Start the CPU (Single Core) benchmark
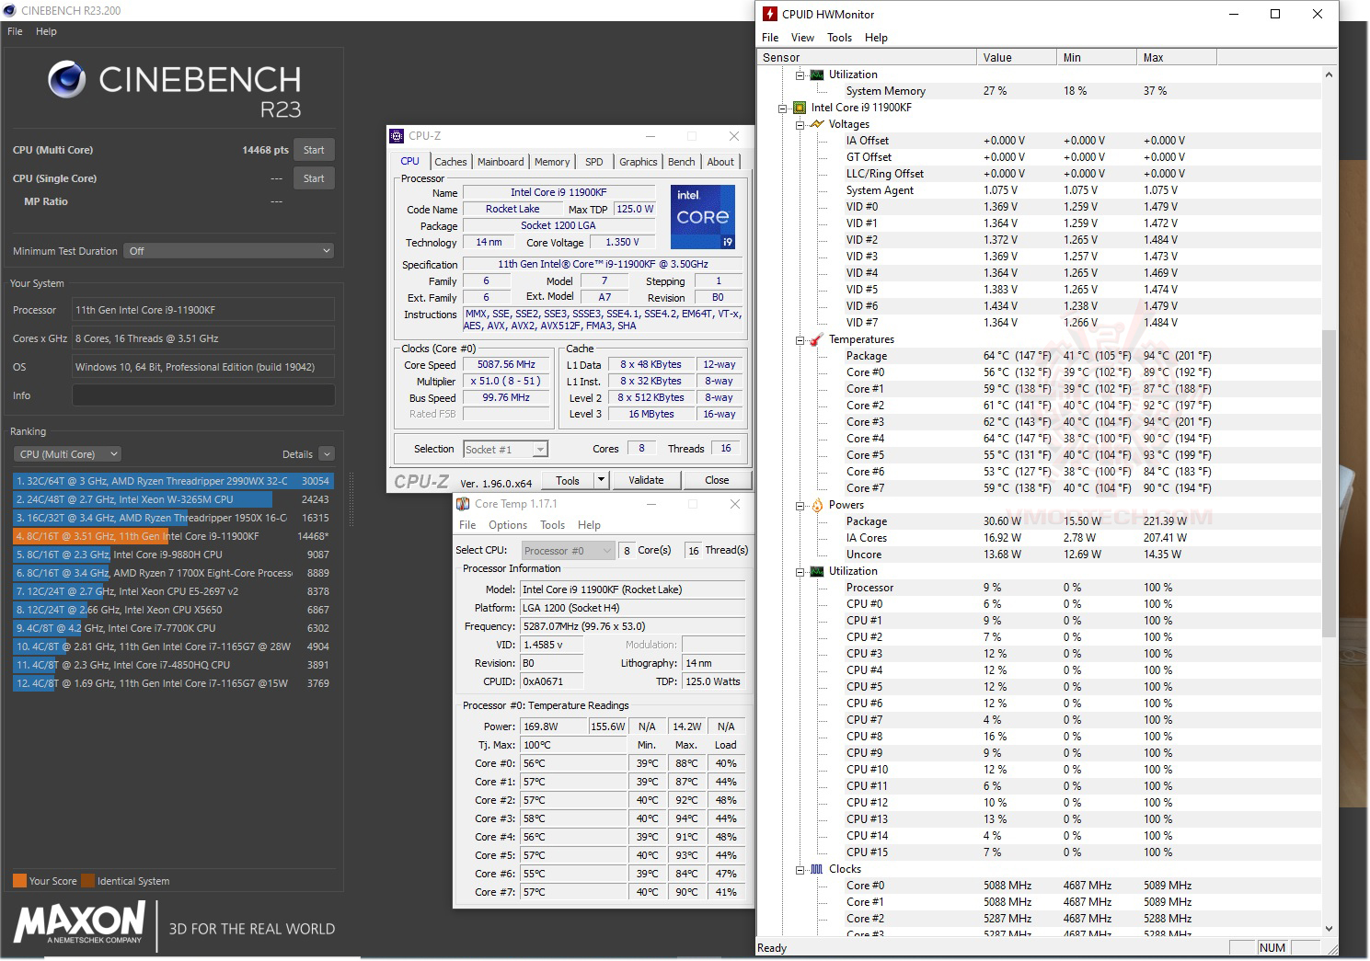1370x961 pixels. coord(314,178)
